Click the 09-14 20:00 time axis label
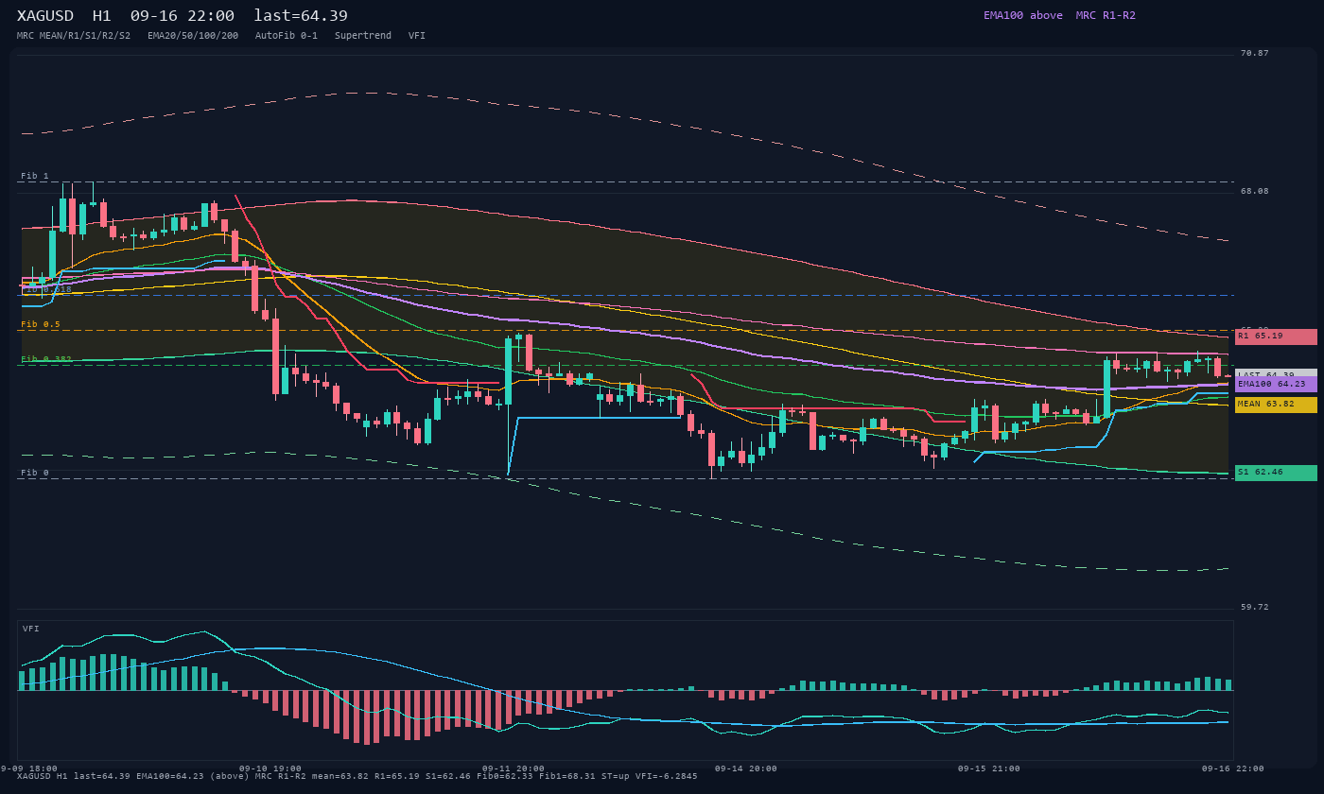1324x794 pixels. pos(746,768)
